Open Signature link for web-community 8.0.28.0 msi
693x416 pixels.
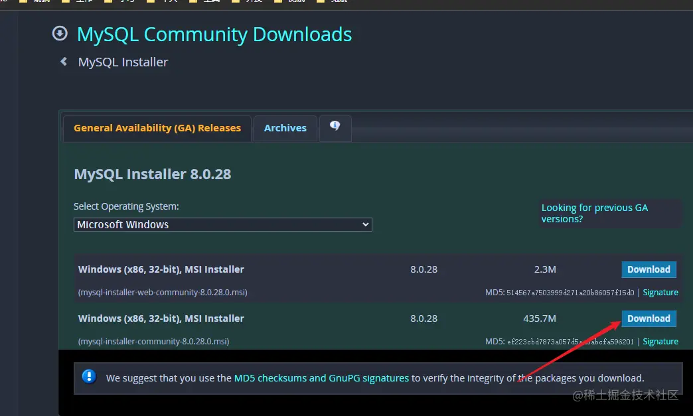tap(660, 293)
